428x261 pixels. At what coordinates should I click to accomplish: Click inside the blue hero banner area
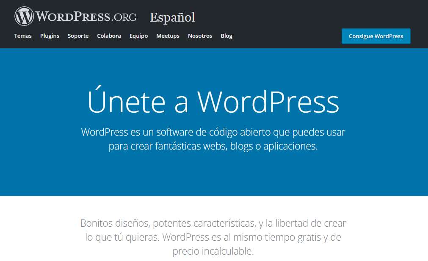[214, 178]
